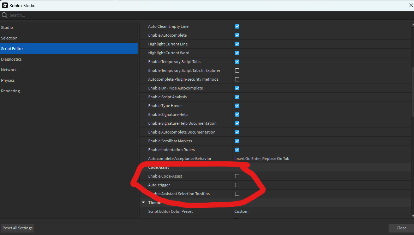
Task: Toggle Enable Type Hover checkbox
Action: point(237,106)
